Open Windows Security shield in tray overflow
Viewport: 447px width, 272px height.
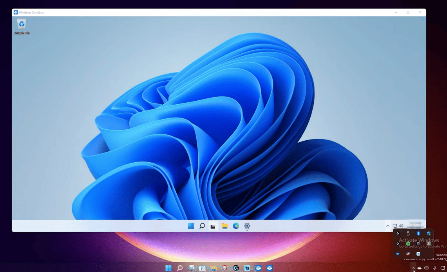429,234
